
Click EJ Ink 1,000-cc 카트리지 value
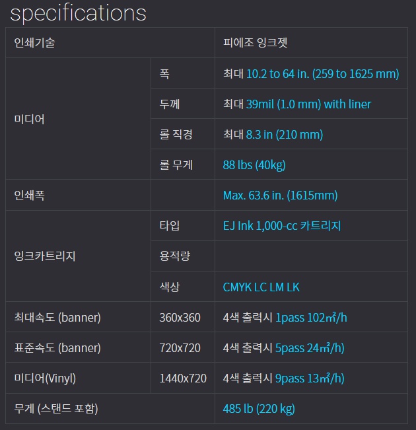(x=282, y=226)
